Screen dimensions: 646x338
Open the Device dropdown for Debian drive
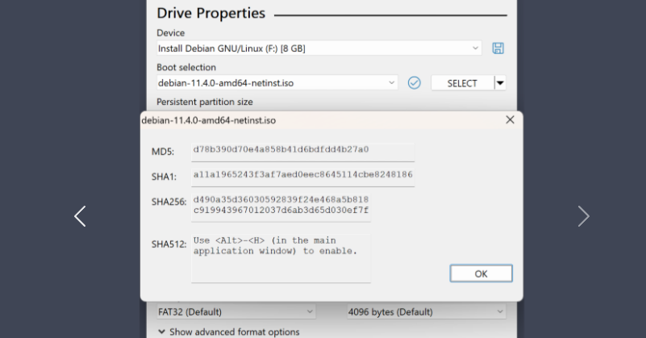(x=319, y=48)
